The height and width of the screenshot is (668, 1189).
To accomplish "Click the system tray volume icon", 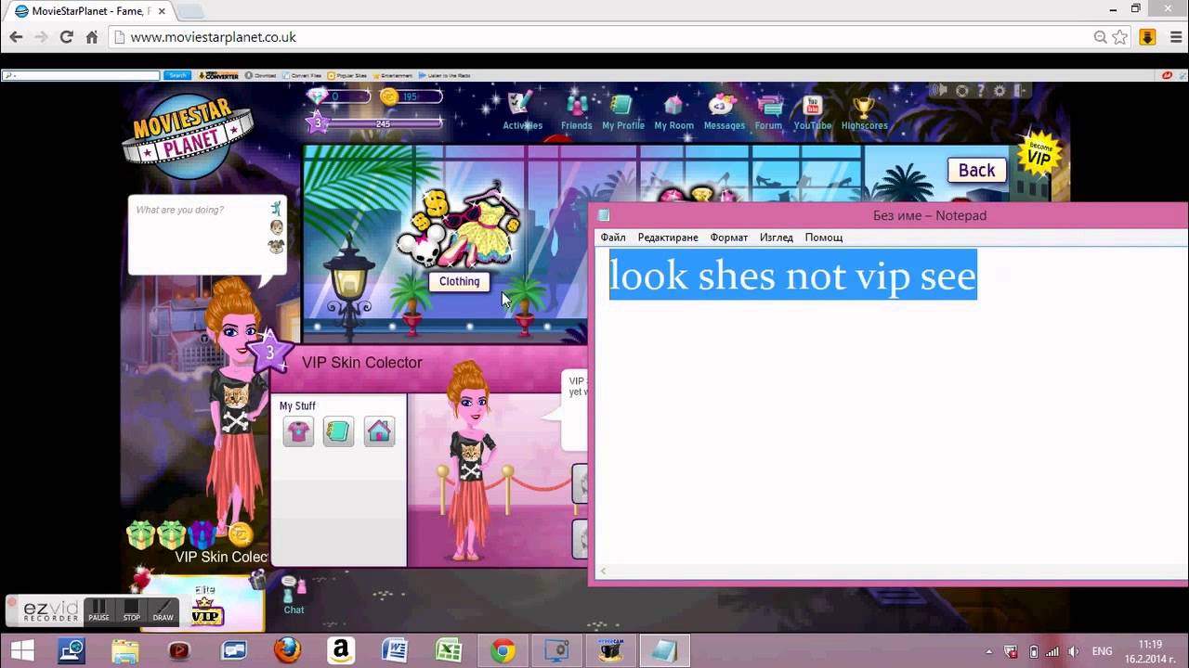I will [1074, 651].
